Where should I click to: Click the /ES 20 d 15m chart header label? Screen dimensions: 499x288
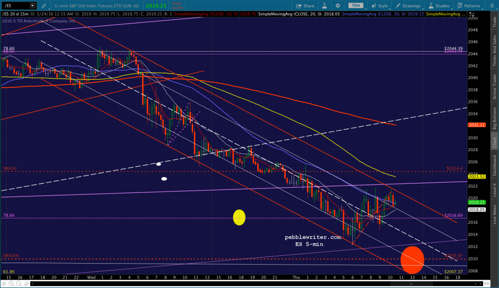pyautogui.click(x=16, y=14)
